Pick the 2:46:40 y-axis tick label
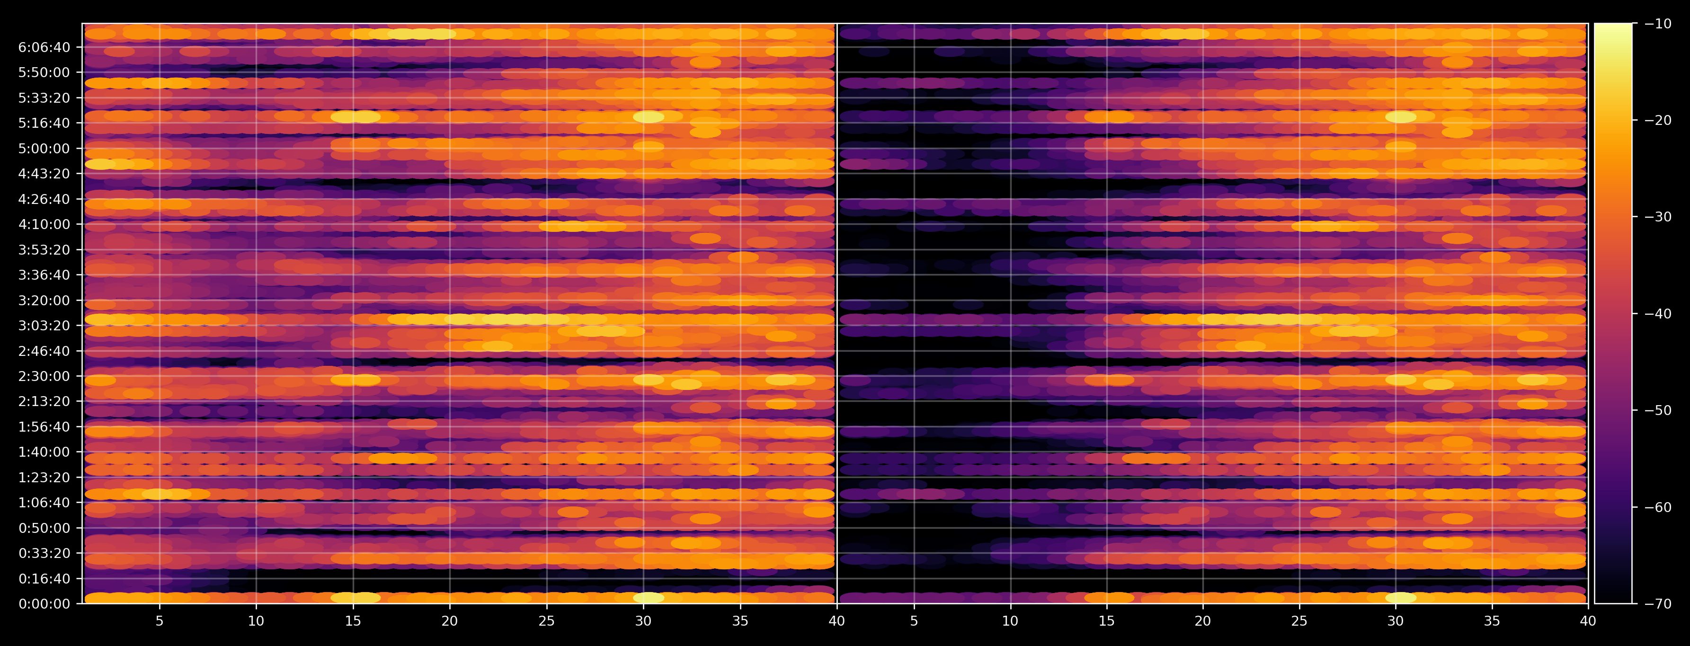 coord(44,351)
